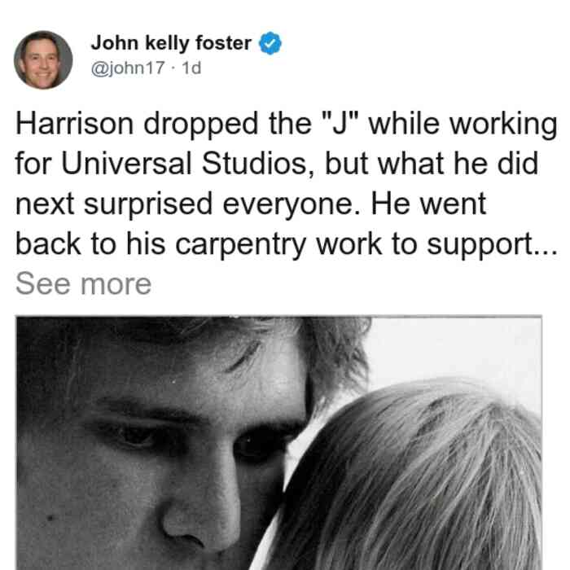This screenshot has width=570, height=570.
Task: Select the word "Harrison" in the post
Action: click(75, 124)
